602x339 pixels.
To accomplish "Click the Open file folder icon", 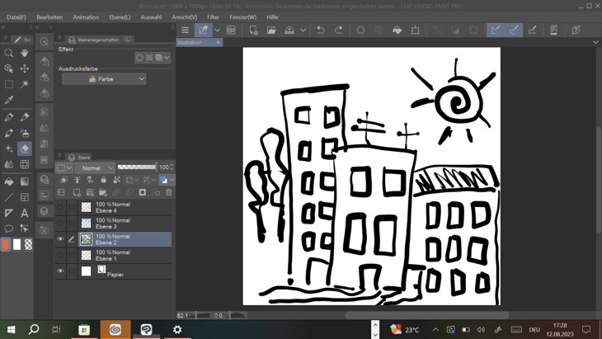I will [271, 30].
